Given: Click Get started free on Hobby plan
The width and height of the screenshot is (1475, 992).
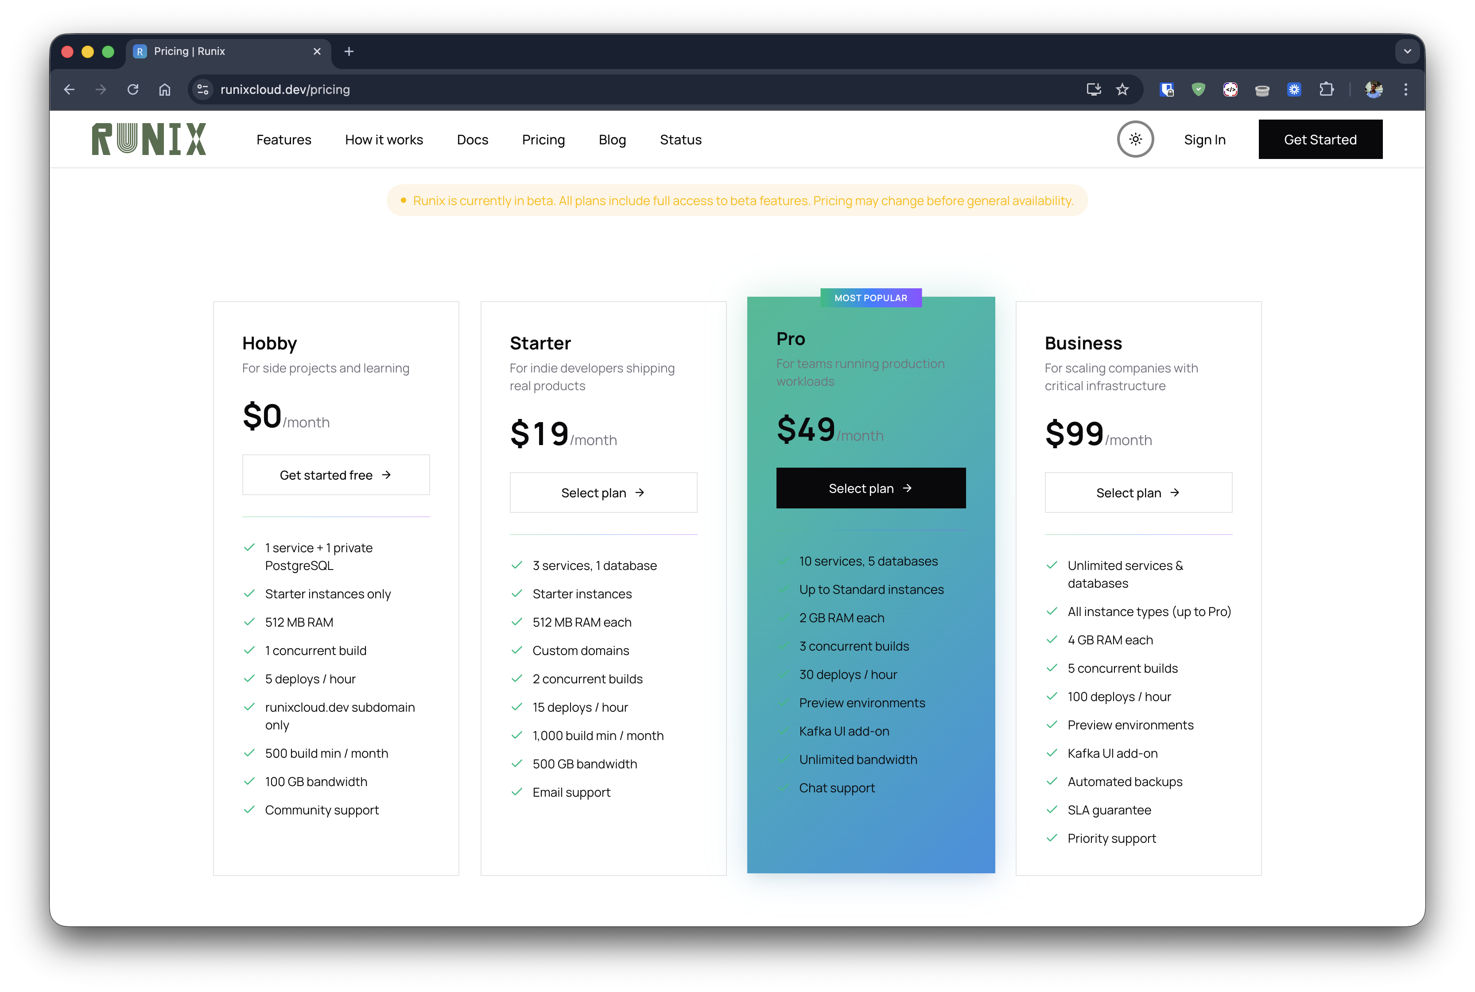Looking at the screenshot, I should pyautogui.click(x=336, y=474).
